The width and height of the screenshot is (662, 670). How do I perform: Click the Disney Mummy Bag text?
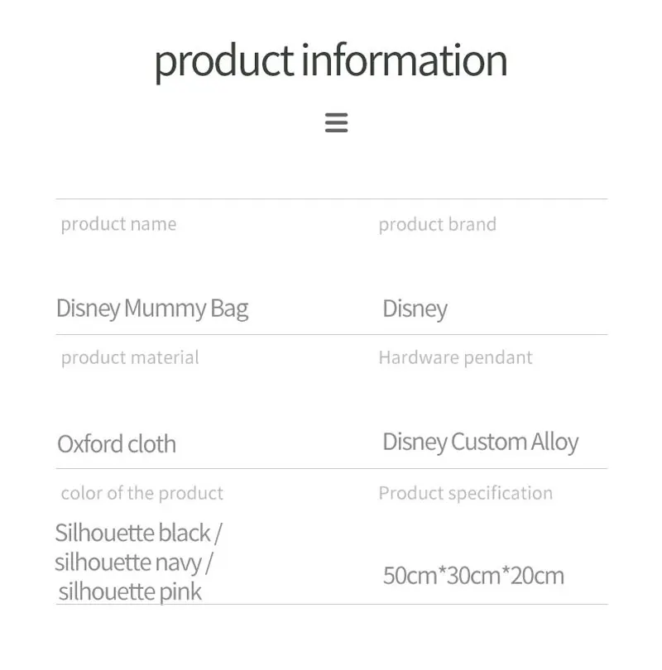(152, 309)
